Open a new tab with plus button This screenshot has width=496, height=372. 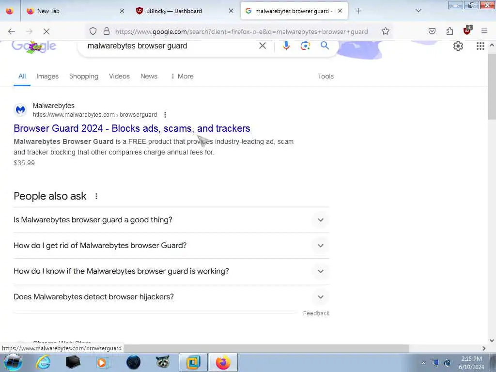358,11
